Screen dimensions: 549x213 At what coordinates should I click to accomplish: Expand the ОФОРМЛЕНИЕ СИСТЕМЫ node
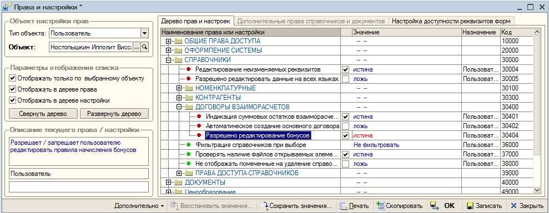[169, 50]
